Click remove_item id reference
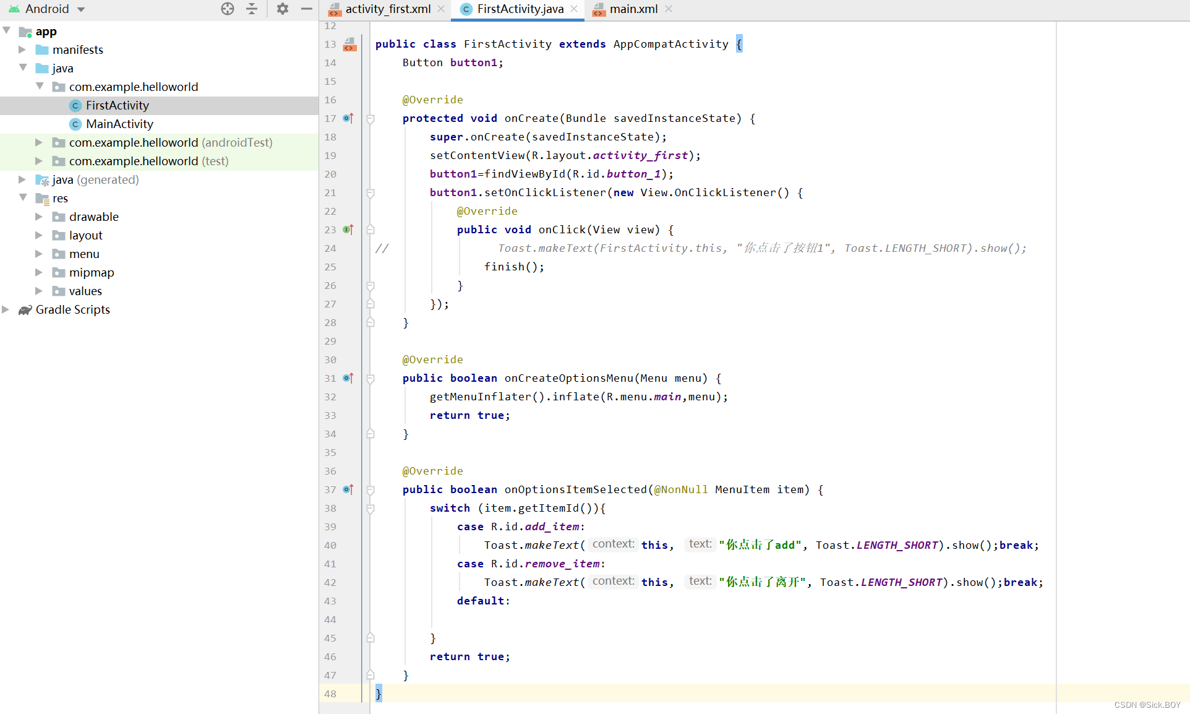This screenshot has width=1190, height=714. click(x=563, y=564)
